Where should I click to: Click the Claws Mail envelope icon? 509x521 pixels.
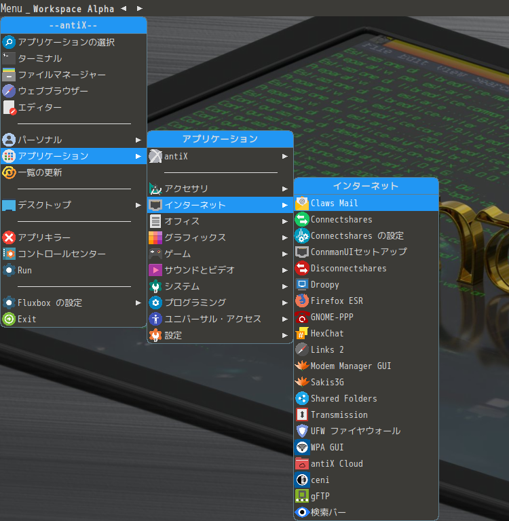[x=302, y=203]
